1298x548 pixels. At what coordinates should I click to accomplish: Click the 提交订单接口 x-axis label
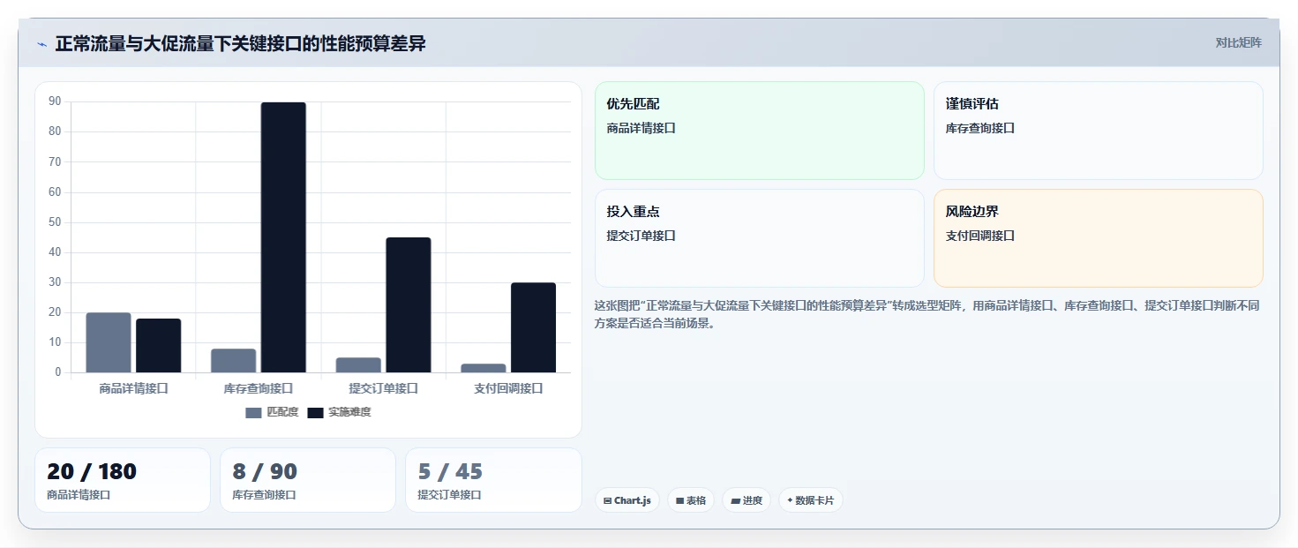[x=384, y=388]
